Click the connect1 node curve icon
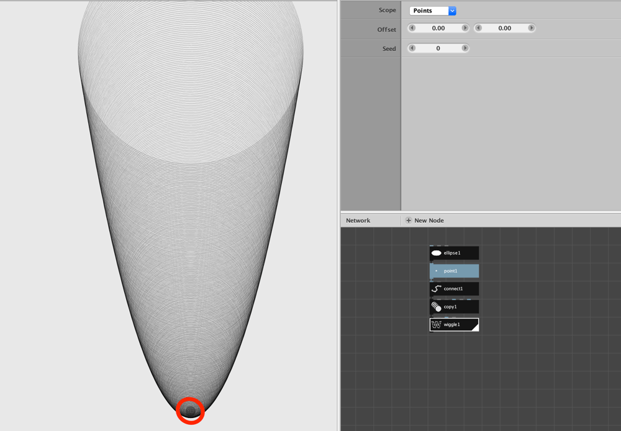Image resolution: width=621 pixels, height=431 pixels. (436, 289)
